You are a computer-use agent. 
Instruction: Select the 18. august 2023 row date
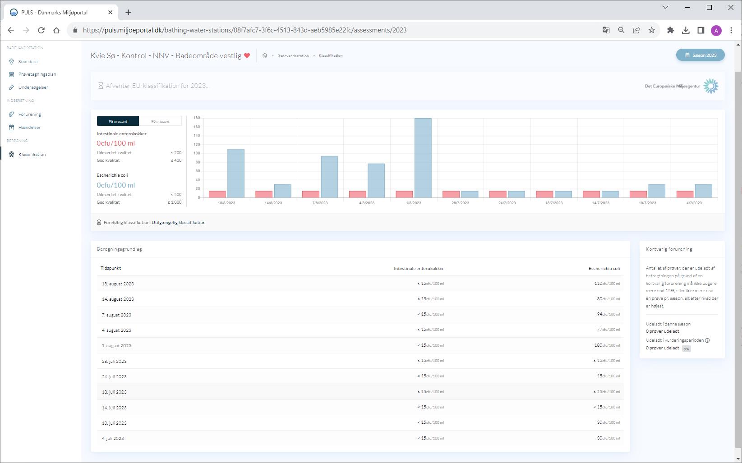click(118, 284)
